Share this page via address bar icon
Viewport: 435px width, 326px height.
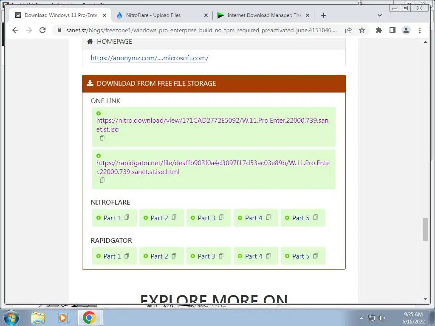[x=348, y=30]
